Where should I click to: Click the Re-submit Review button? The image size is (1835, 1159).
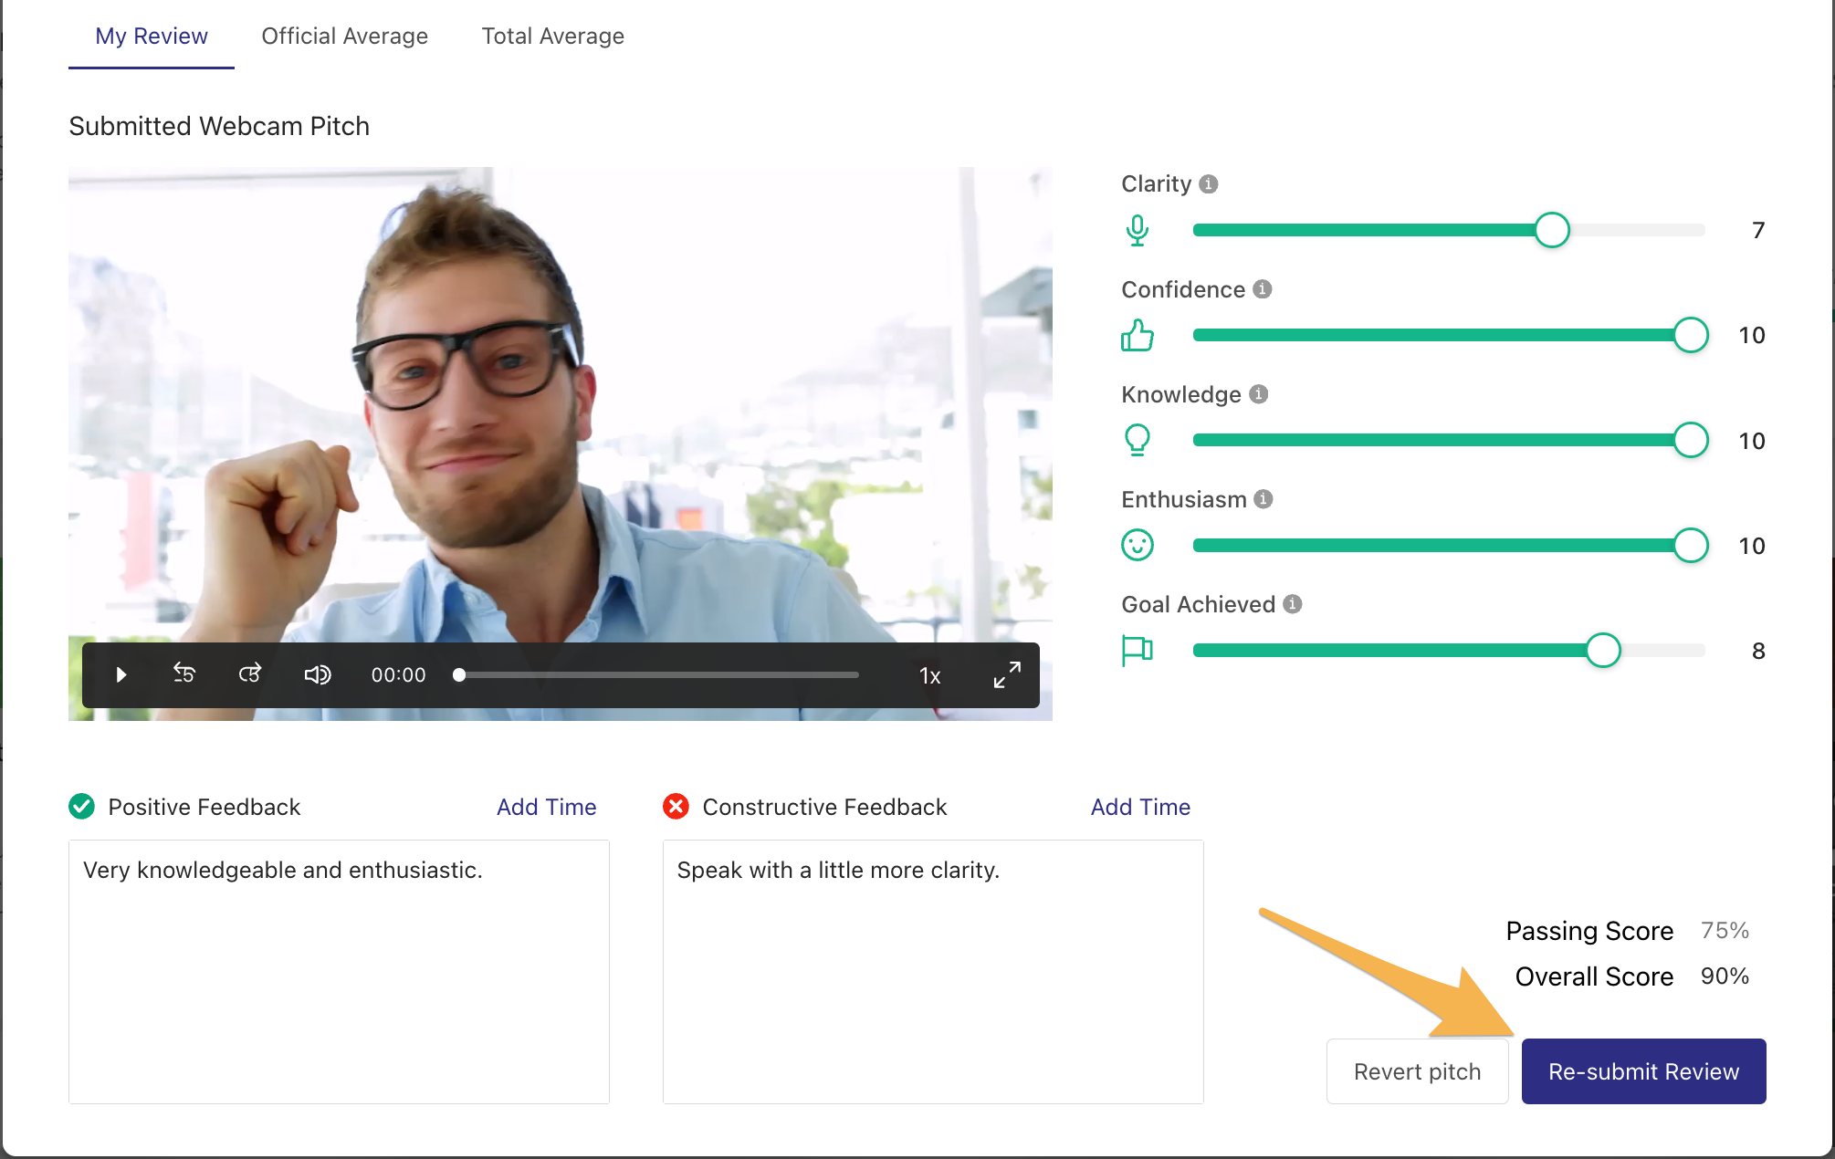(1644, 1071)
